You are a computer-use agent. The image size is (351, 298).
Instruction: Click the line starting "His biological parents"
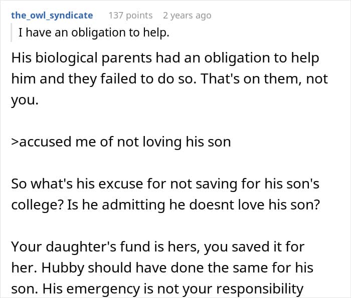(x=165, y=57)
